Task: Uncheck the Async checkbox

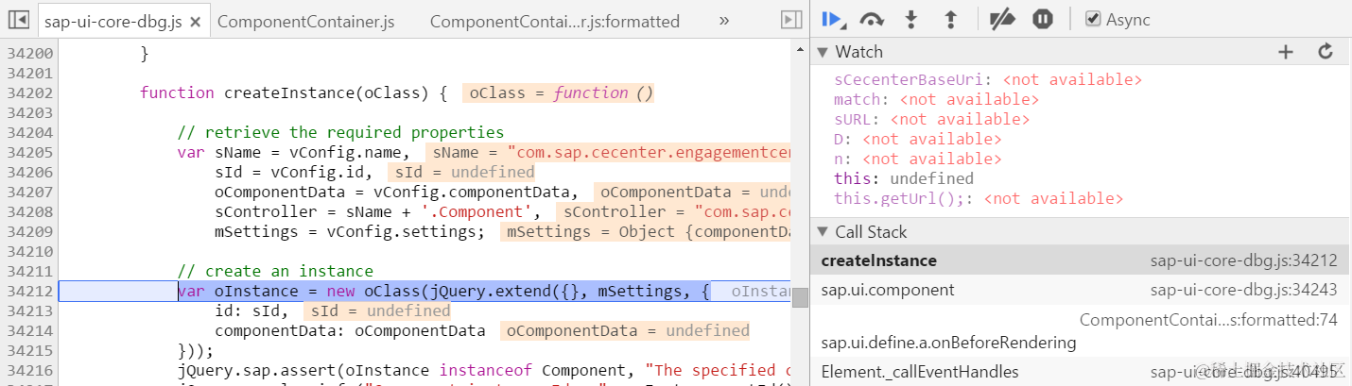Action: [x=1093, y=19]
